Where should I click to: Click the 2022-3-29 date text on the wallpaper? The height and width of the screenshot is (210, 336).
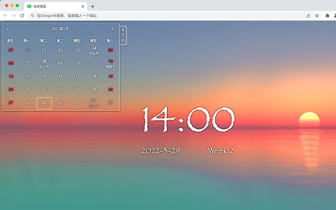click(x=160, y=150)
